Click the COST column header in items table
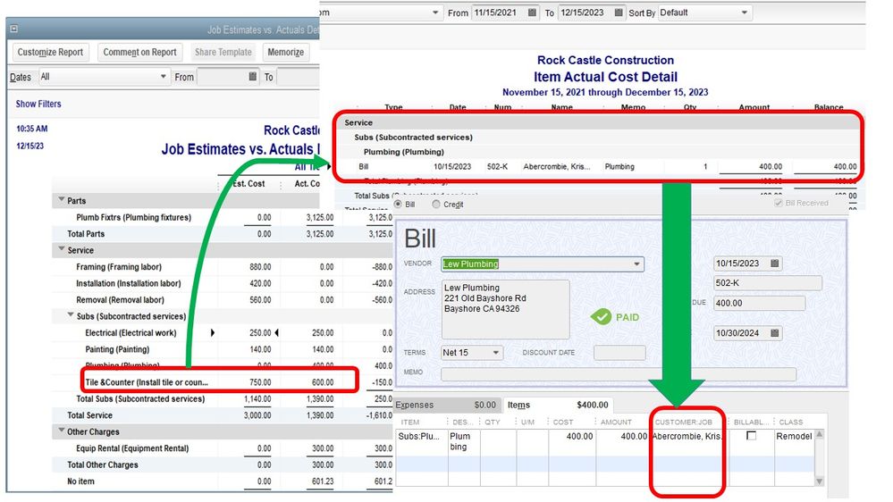 (x=562, y=423)
